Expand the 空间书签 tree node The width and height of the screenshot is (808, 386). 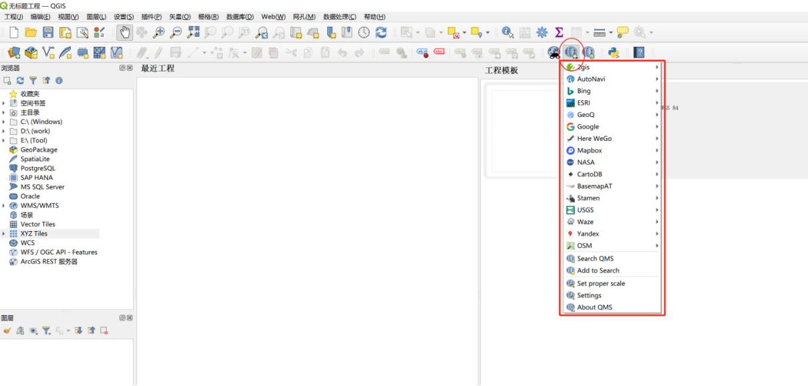[x=3, y=104]
